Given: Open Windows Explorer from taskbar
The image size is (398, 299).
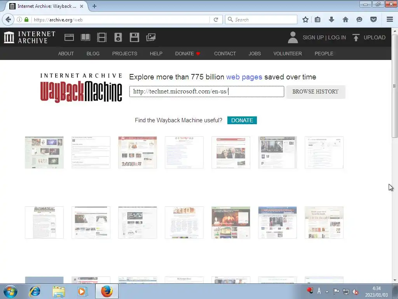Looking at the screenshot, I should tap(59, 291).
